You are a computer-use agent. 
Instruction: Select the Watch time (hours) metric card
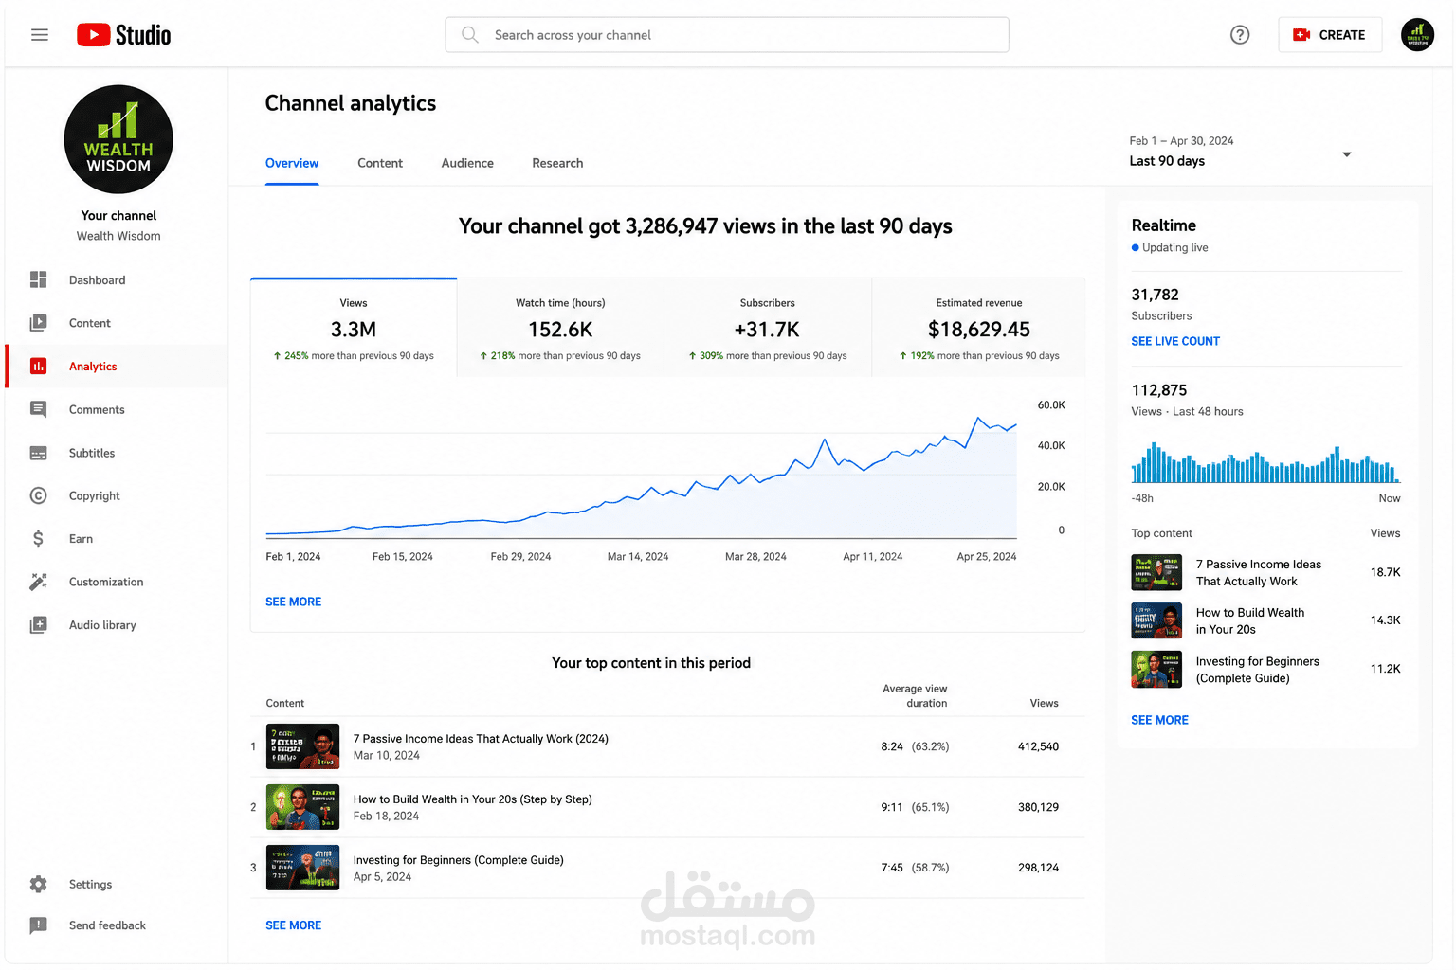pos(560,328)
